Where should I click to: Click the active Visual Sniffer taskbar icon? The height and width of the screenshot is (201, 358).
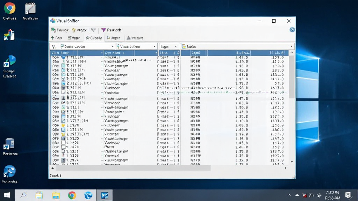tap(105, 195)
